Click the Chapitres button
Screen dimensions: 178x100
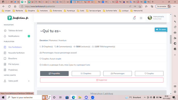point(86,73)
